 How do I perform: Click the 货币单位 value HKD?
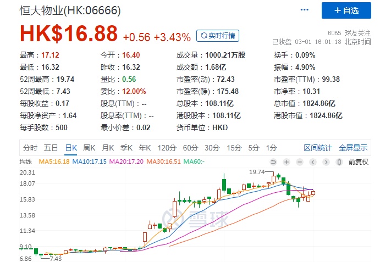coord(220,127)
